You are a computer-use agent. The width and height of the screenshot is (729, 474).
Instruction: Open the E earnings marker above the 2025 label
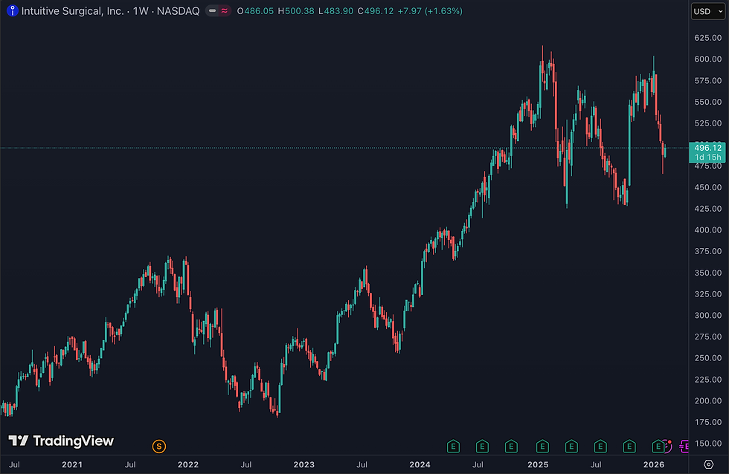(542, 447)
